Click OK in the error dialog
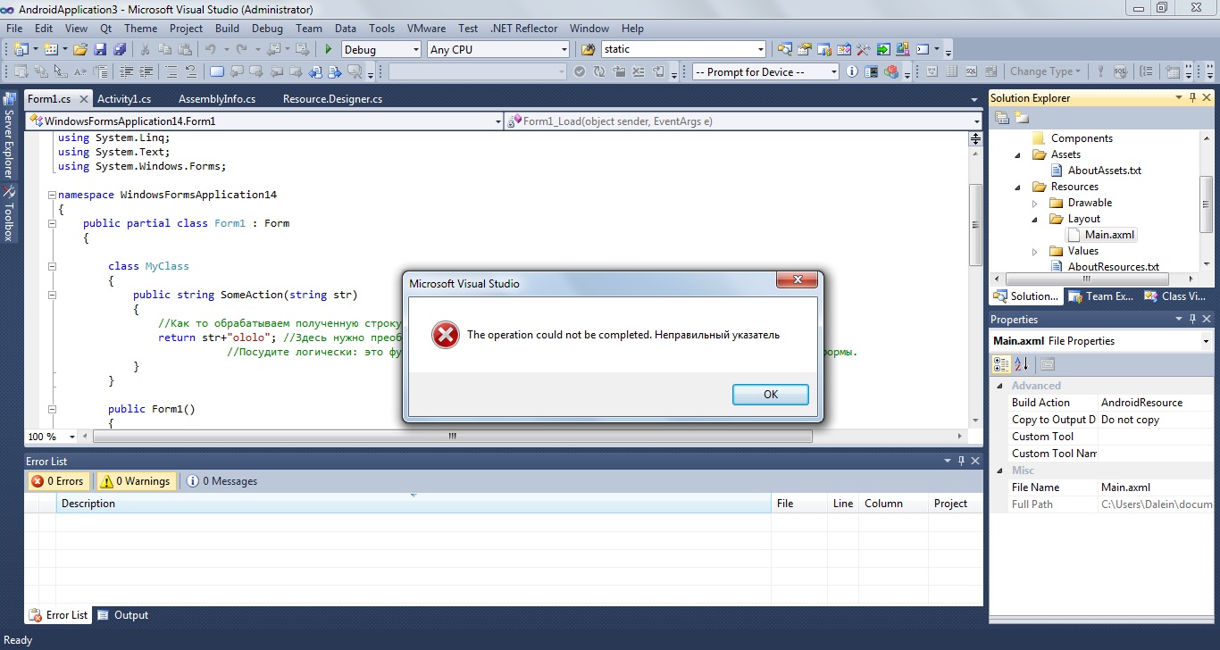Screen dimensions: 1220x650 pos(770,394)
